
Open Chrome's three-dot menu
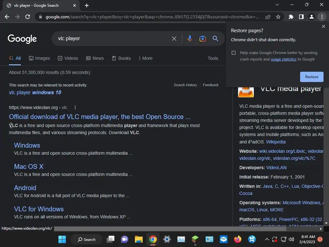322,17
